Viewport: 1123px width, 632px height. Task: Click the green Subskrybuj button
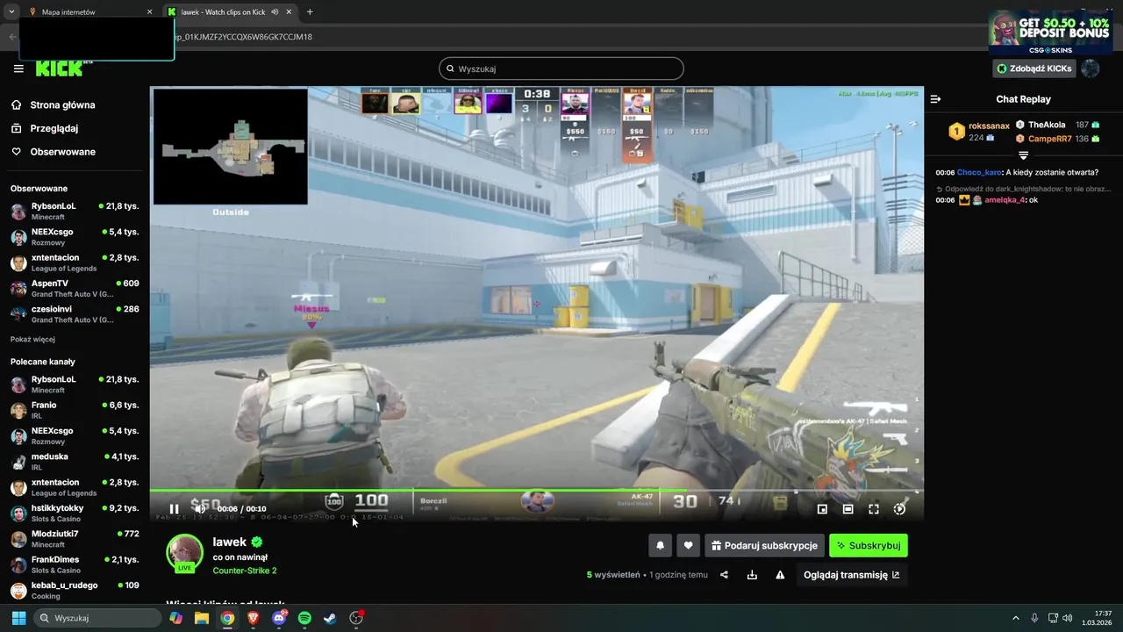(x=869, y=545)
